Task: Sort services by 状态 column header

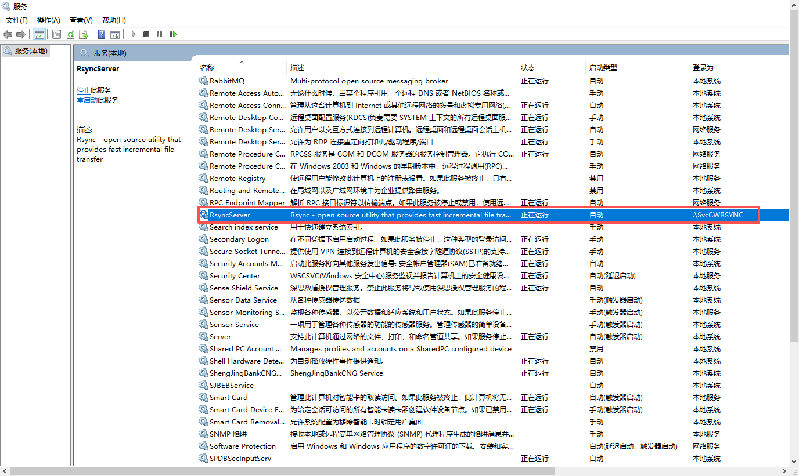Action: pyautogui.click(x=528, y=68)
